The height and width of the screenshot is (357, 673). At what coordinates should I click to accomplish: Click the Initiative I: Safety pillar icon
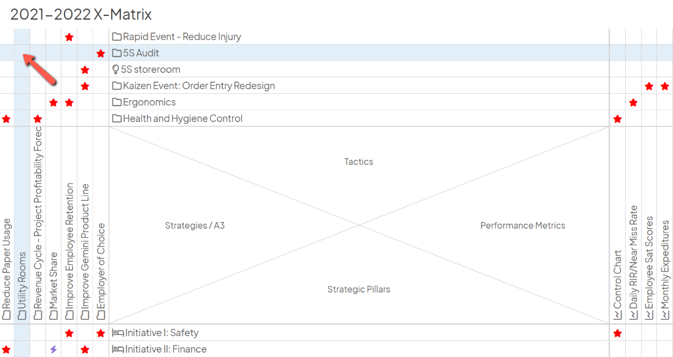[x=118, y=333]
